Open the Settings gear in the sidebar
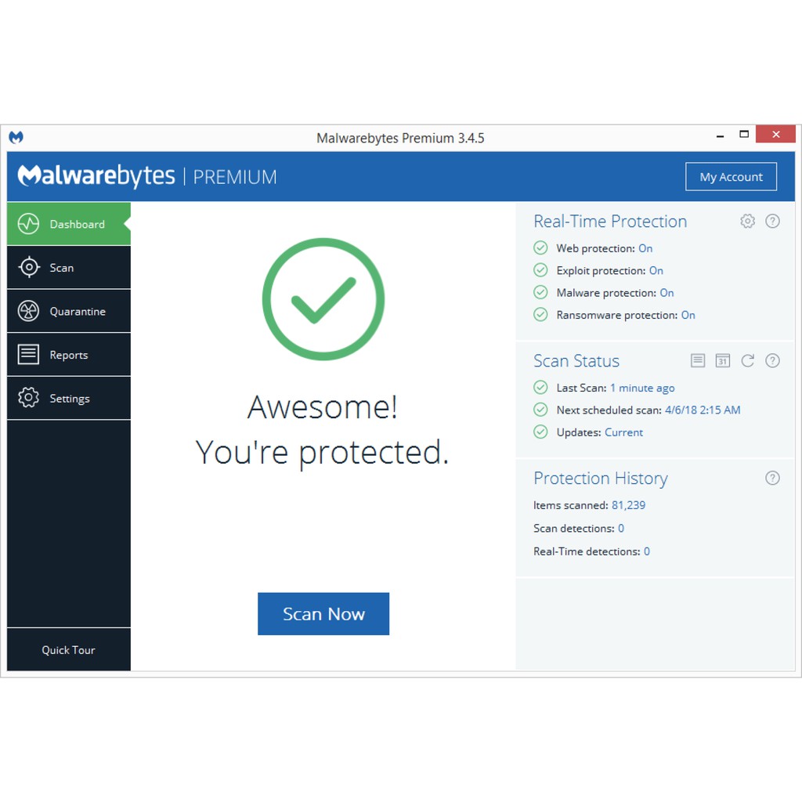Viewport: 802px width, 802px height. point(28,398)
